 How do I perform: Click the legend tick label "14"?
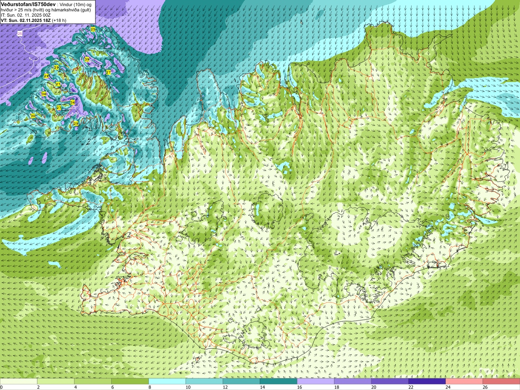click(x=262, y=387)
